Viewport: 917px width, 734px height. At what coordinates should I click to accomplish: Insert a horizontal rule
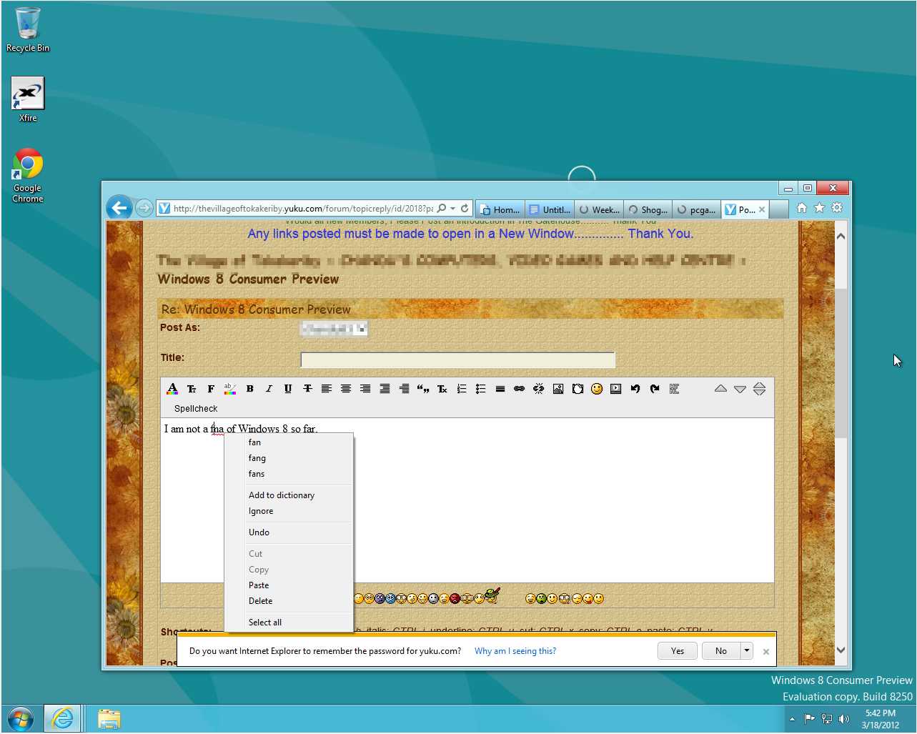tap(500, 389)
